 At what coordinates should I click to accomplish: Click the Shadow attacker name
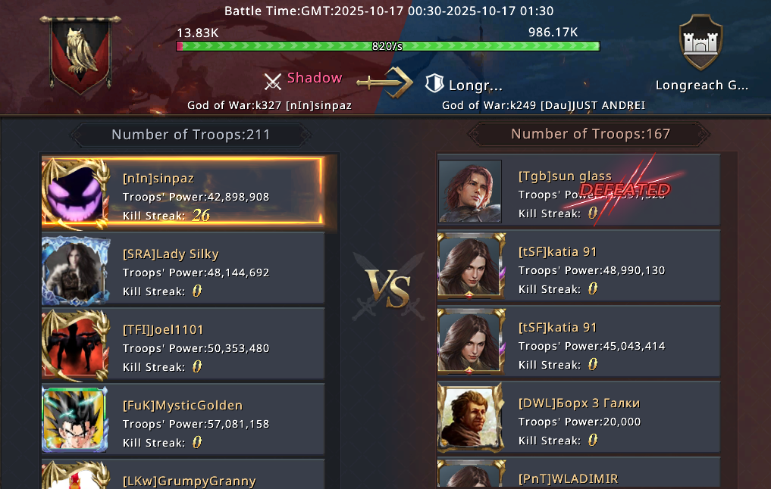tap(315, 78)
